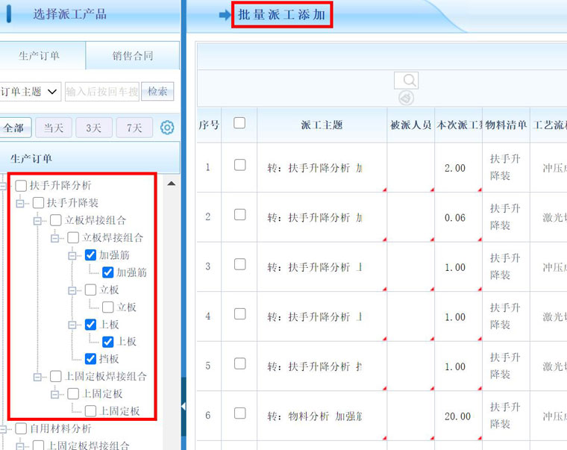The width and height of the screenshot is (567, 450).
Task: Click the round clear icon below the magnifier
Action: tap(406, 98)
